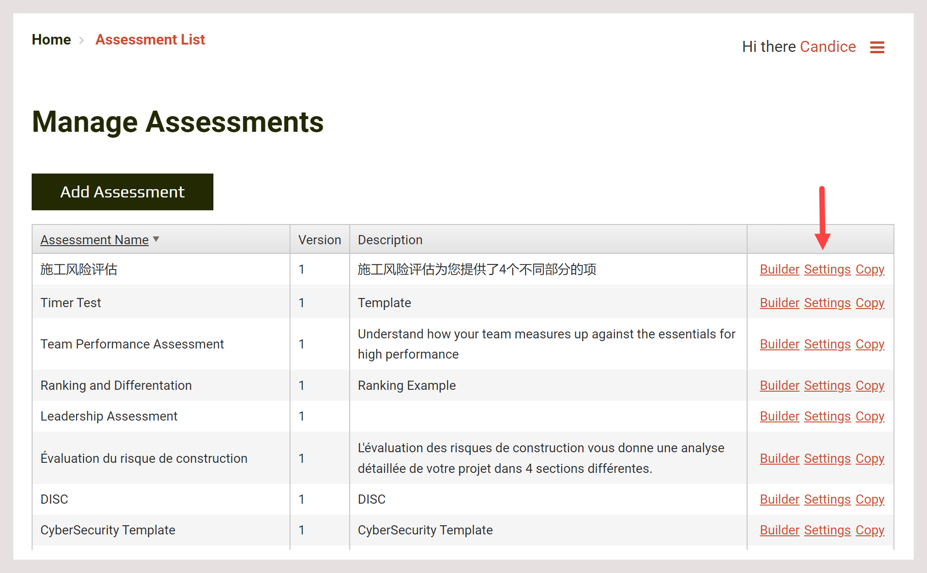Image resolution: width=927 pixels, height=573 pixels.
Task: Click the Add Assessment button
Action: tap(122, 192)
